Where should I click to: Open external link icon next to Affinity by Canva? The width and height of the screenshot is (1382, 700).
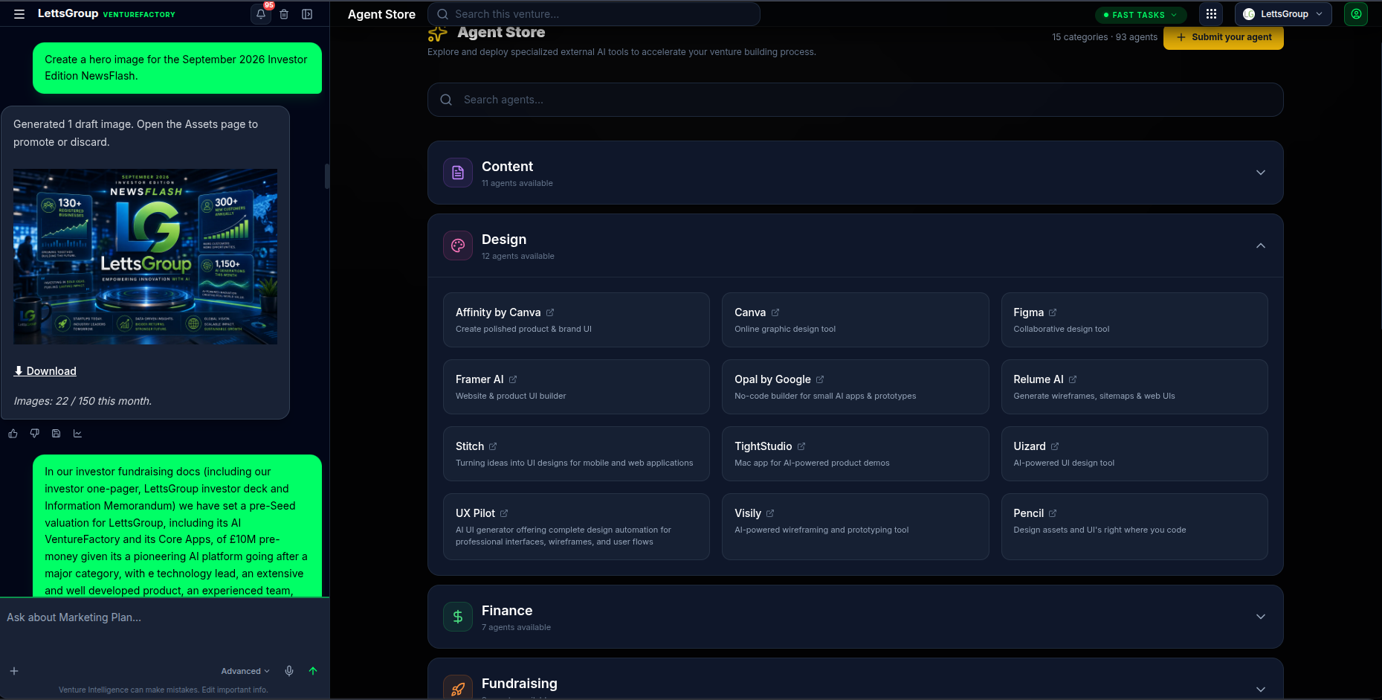click(550, 312)
